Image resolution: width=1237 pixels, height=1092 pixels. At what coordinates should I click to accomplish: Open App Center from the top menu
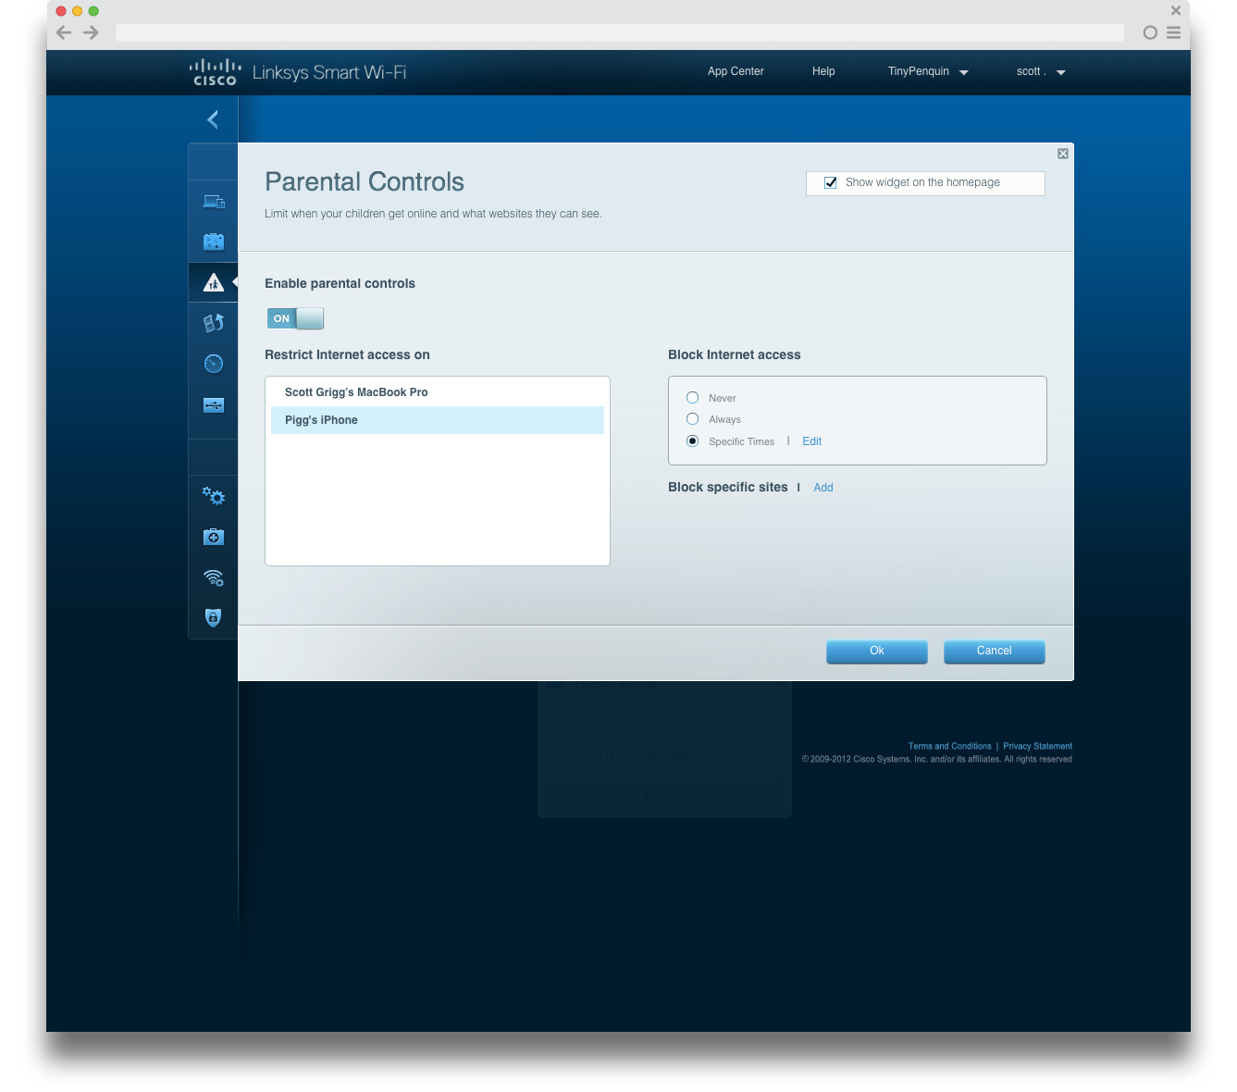point(736,71)
